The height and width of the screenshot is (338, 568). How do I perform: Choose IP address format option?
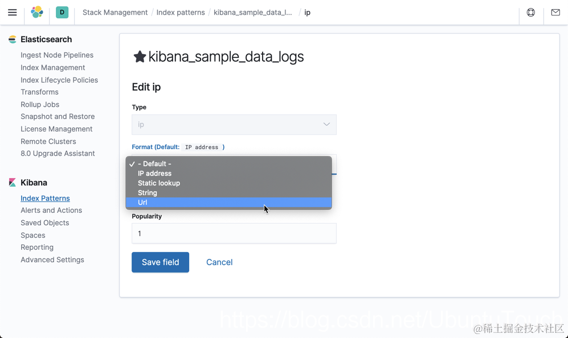click(x=228, y=174)
